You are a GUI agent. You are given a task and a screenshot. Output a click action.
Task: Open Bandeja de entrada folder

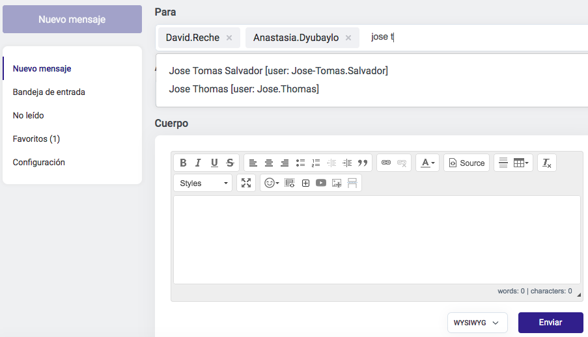(49, 92)
